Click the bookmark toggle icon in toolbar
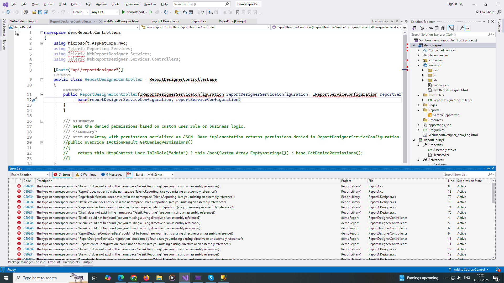This screenshot has width=504, height=283. pyautogui.click(x=238, y=12)
